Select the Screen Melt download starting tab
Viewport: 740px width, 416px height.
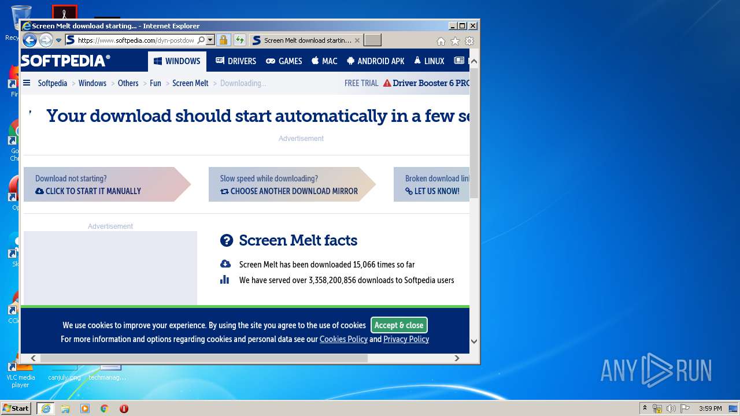pyautogui.click(x=306, y=40)
